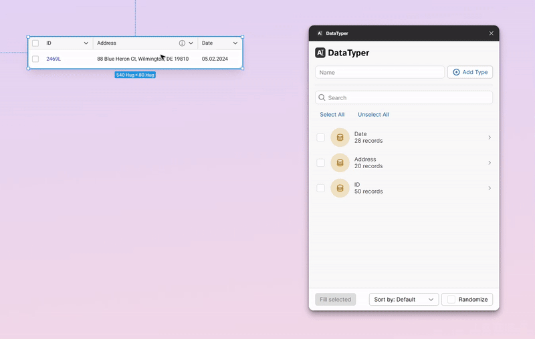This screenshot has width=535, height=339.
Task: Check the ID type checkbox
Action: tap(321, 188)
